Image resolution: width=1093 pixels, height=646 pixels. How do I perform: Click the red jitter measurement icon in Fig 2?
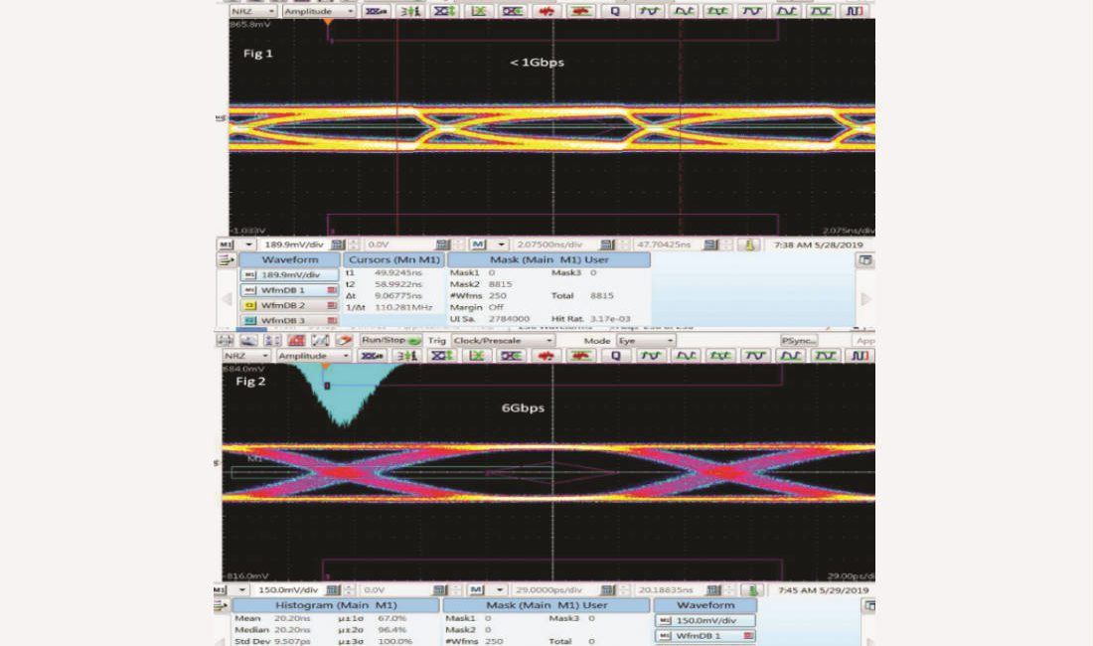point(546,356)
